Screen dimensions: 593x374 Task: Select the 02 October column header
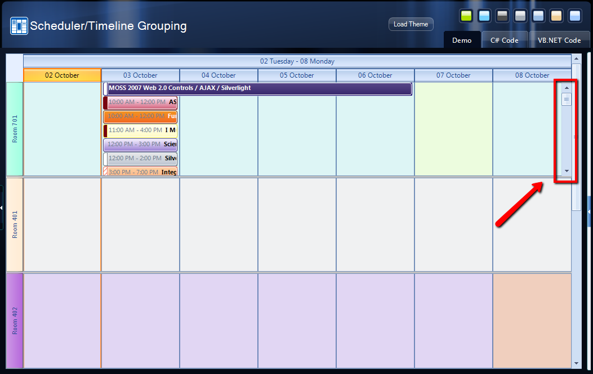[x=62, y=75]
